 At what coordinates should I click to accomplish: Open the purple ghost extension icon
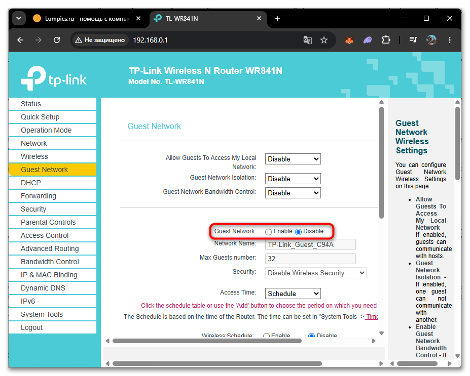[x=368, y=40]
